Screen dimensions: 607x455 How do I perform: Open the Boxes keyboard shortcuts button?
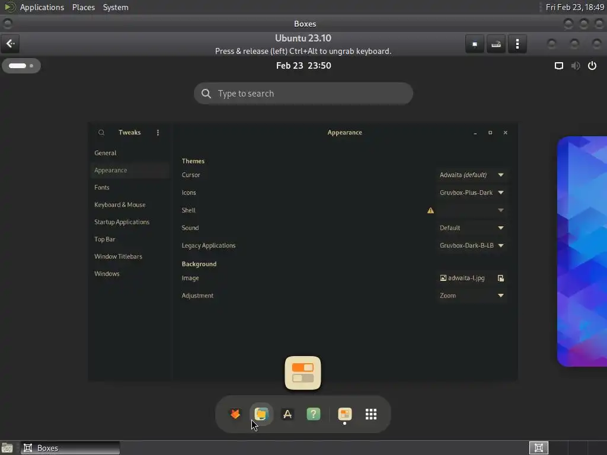pos(496,44)
